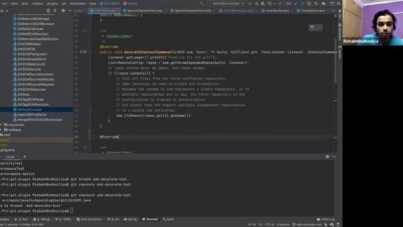Select GitSCMTelescope in project tree
The width and height of the screenshot is (403, 227).
point(31,90)
